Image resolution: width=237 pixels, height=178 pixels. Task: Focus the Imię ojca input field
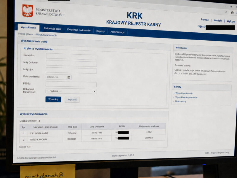click(71, 71)
